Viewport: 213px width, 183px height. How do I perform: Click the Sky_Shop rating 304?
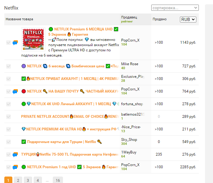point(124,144)
